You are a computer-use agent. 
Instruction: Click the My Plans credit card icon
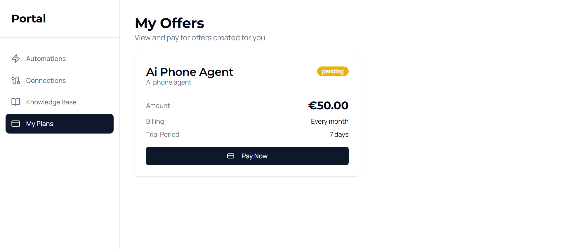pyautogui.click(x=16, y=124)
